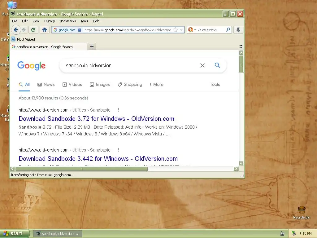The image size is (317, 238).
Task: Open a new tab with plus button
Action: (x=92, y=46)
